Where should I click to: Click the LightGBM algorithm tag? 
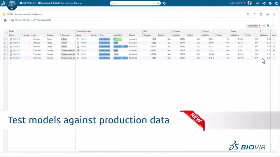(118, 39)
